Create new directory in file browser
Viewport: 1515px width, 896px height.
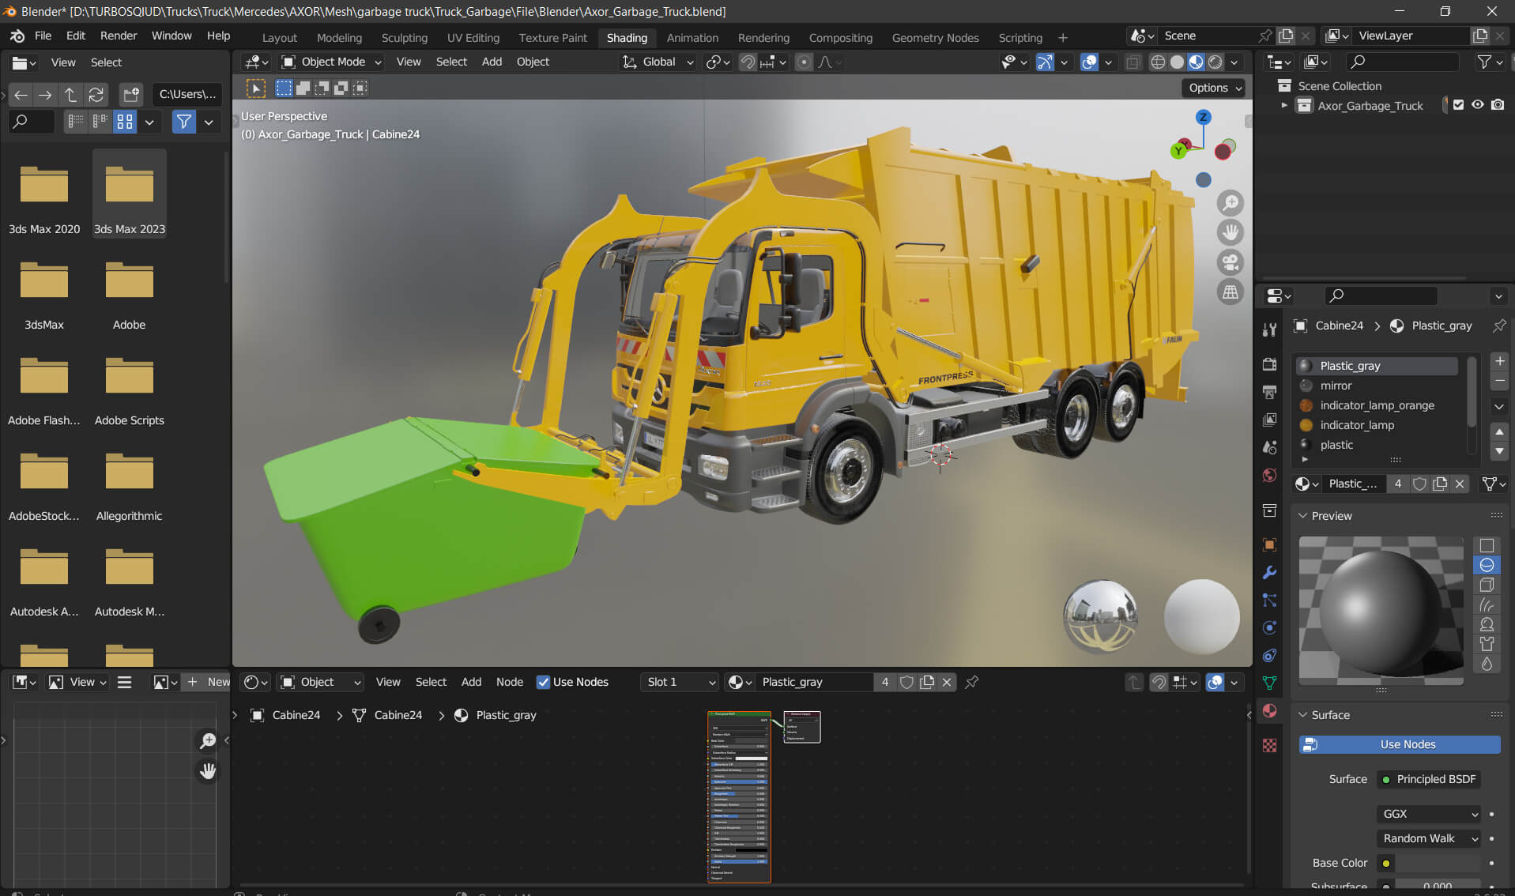(131, 95)
